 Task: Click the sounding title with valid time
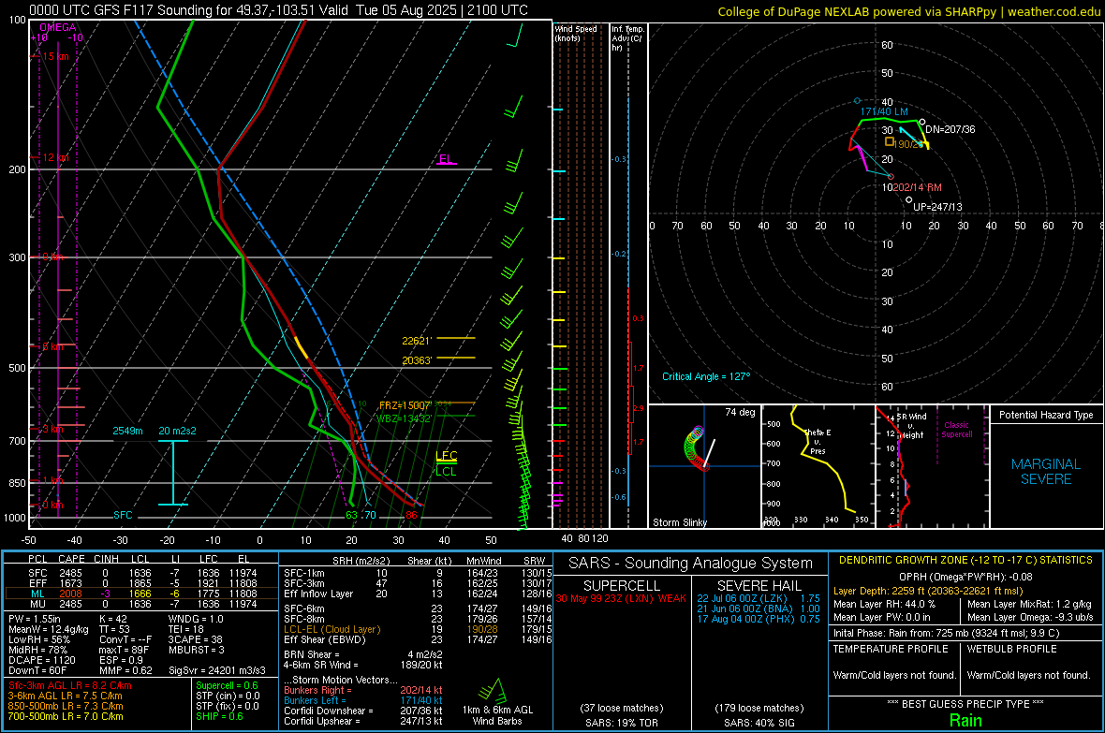pos(278,10)
